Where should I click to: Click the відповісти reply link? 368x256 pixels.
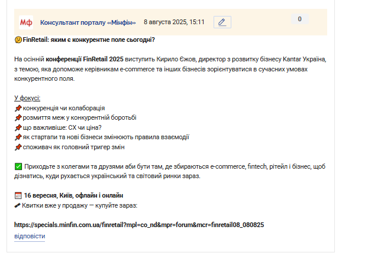coord(30,236)
